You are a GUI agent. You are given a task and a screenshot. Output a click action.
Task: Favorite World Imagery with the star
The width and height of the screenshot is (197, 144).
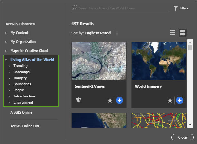point(170,101)
